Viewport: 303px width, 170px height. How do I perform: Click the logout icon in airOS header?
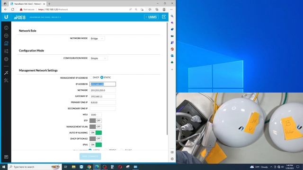pos(164,17)
